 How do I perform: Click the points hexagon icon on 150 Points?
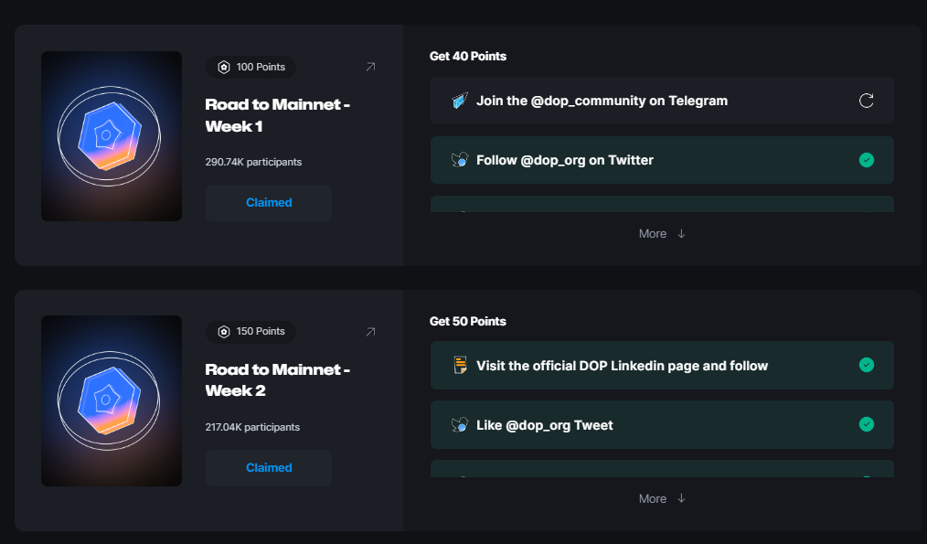[x=223, y=332]
